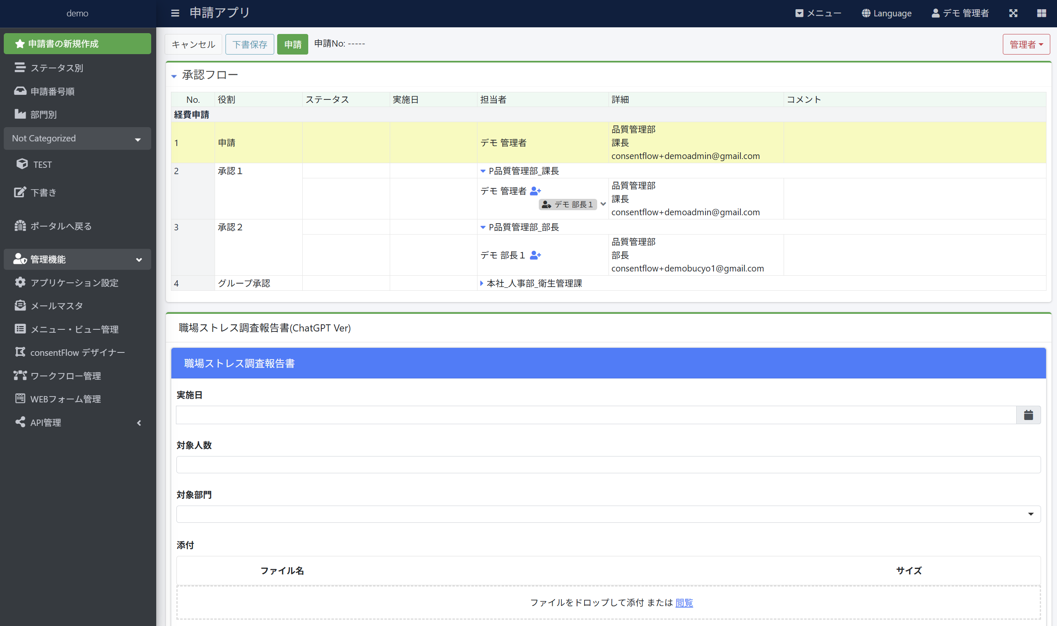1057x626 pixels.
Task: Click the 対象人数 input field
Action: tap(608, 464)
